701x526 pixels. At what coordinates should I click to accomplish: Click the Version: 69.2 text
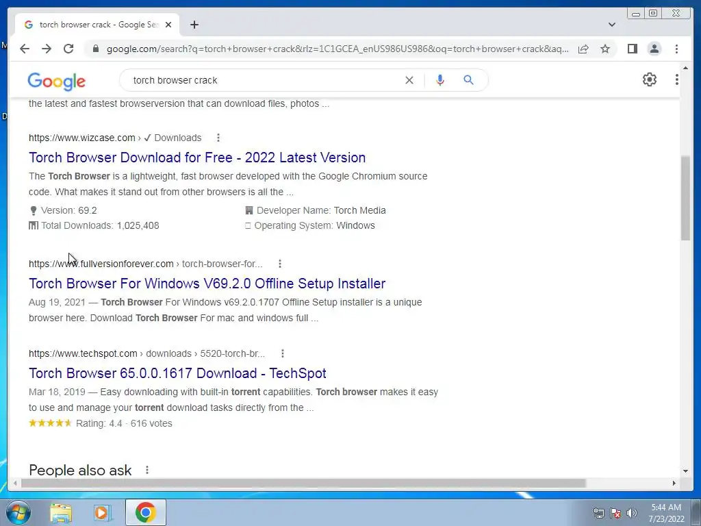pos(69,211)
